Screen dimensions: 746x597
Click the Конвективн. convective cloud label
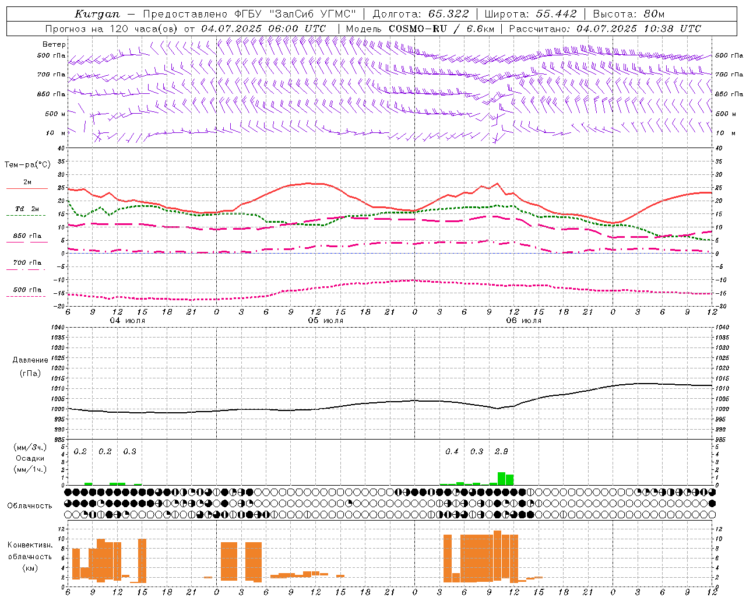30,545
